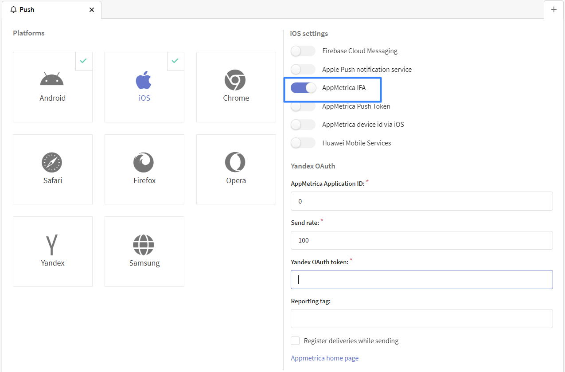Click the Yandex OAuth section heading
The image size is (565, 372).
(313, 166)
